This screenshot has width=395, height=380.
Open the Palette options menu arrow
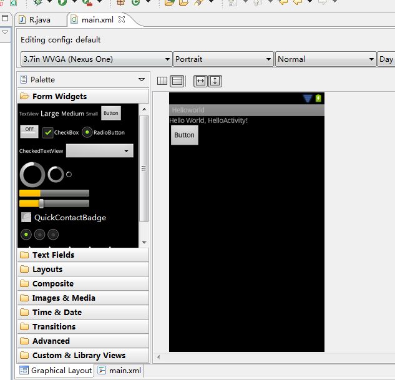tap(142, 80)
